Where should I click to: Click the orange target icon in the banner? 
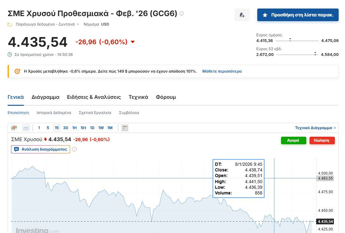[x=18, y=71]
